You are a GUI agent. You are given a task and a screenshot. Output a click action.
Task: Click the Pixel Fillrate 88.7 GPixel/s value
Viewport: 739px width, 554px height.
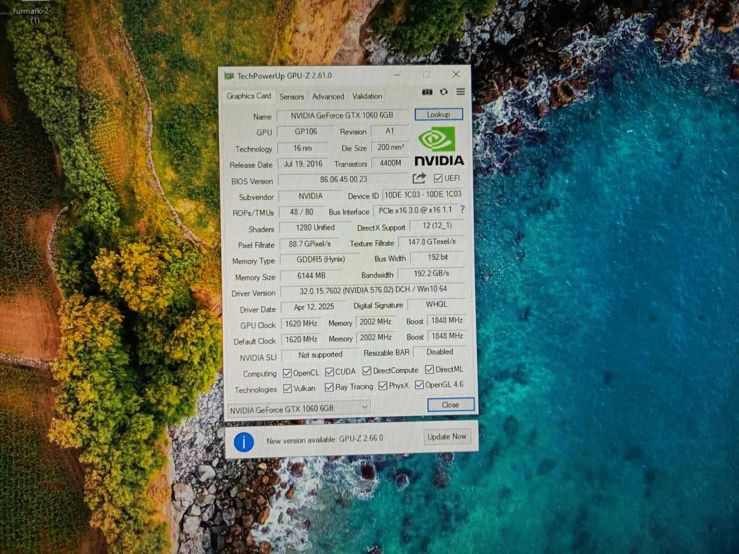coord(310,243)
